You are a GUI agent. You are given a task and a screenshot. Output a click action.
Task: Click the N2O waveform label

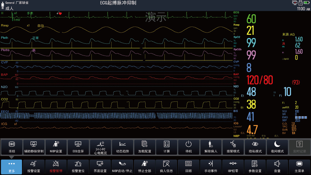point(4,87)
